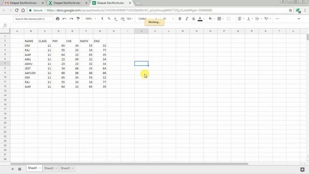Click the browser Back arrow
This screenshot has width=309, height=174.
[x=4, y=10]
